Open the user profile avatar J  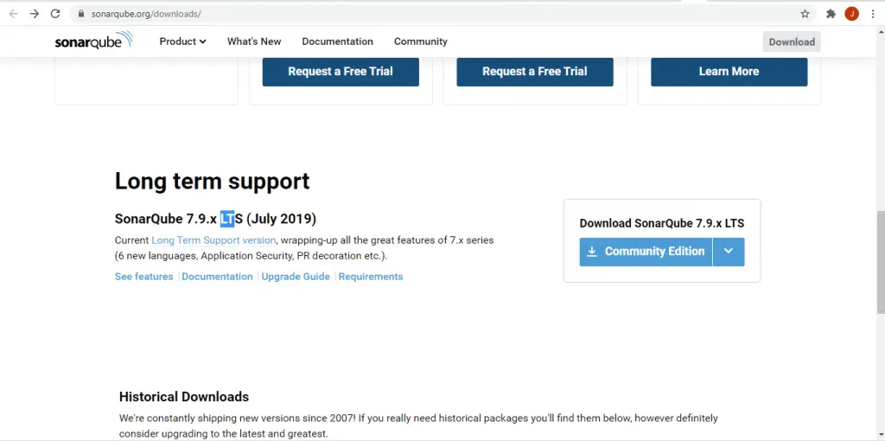click(851, 14)
